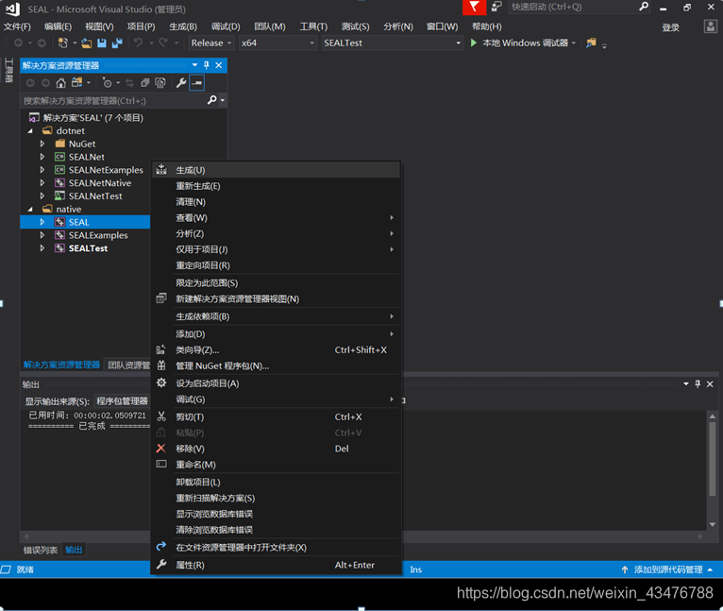This screenshot has height=611, width=723.
Task: Start debugging with the green play icon
Action: (474, 42)
